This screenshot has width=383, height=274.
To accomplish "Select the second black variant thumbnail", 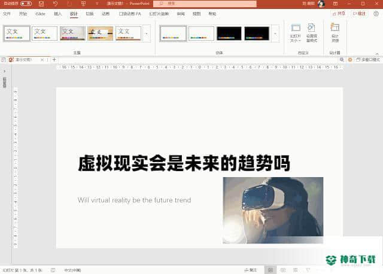I will 257,34.
